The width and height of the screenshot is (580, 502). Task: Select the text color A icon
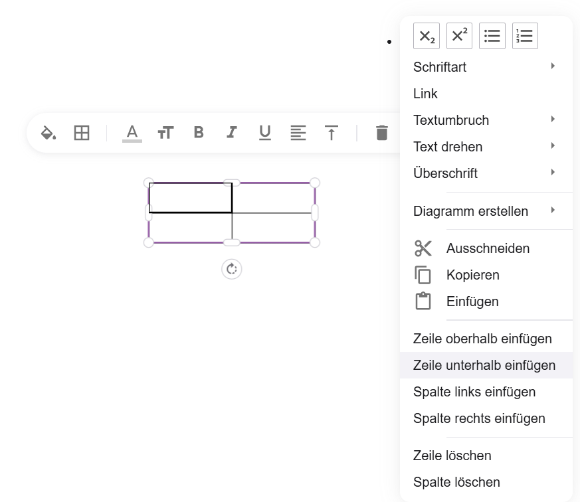132,133
